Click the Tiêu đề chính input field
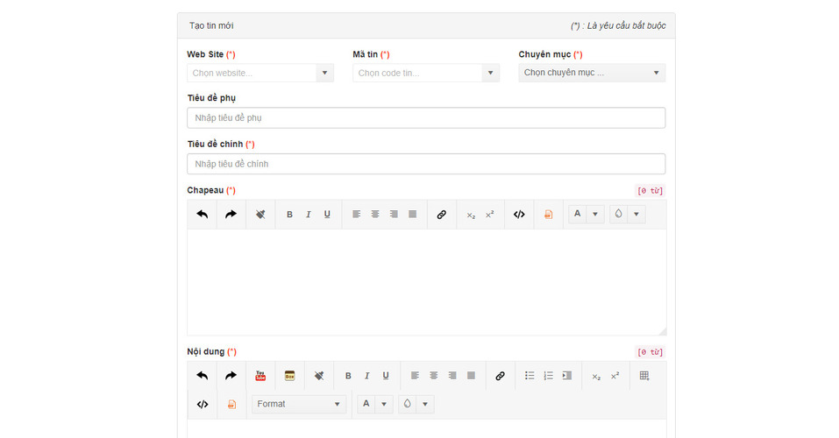 coord(426,164)
